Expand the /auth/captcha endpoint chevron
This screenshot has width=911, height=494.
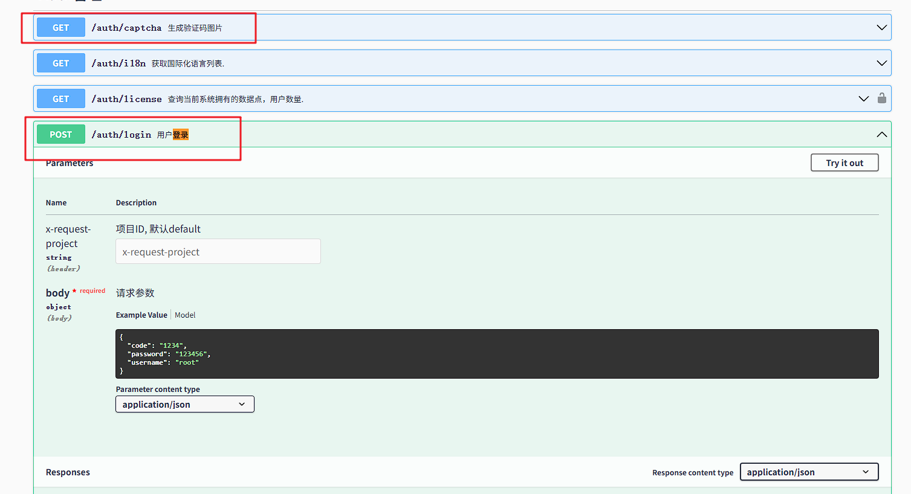click(881, 28)
